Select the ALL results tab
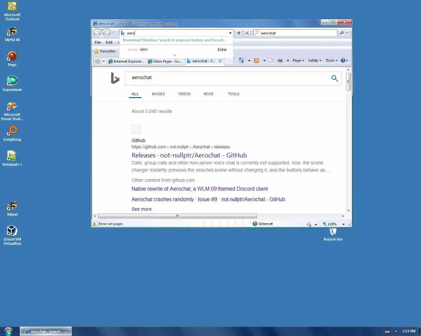 135,94
